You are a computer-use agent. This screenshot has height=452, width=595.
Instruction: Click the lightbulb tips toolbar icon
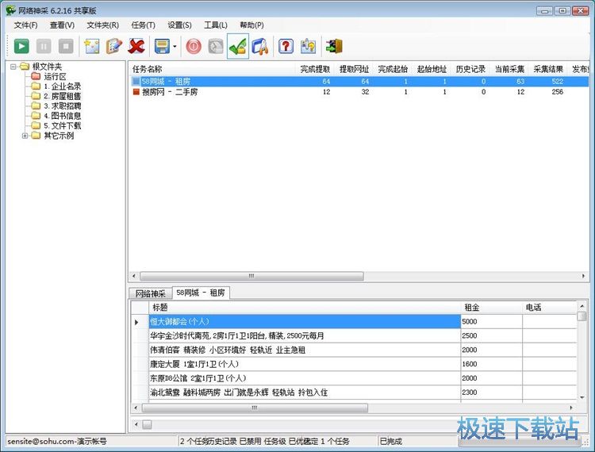[308, 47]
